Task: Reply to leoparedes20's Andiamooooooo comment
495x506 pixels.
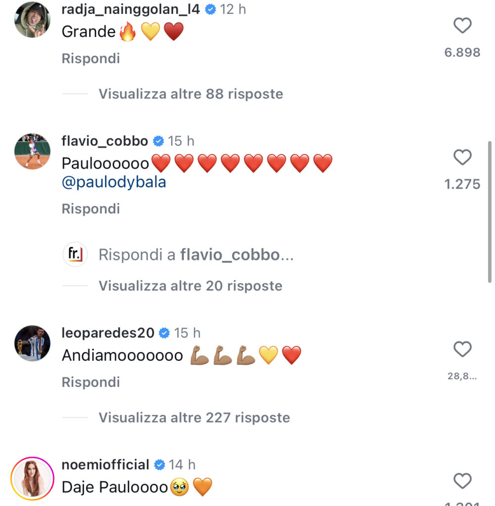Action: pos(90,382)
